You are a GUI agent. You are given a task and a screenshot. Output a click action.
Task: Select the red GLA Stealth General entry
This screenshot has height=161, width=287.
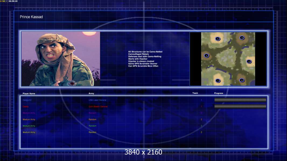98,107
